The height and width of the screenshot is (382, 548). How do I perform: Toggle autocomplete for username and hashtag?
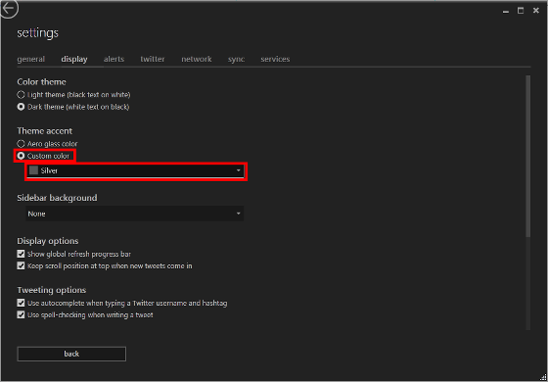21,303
